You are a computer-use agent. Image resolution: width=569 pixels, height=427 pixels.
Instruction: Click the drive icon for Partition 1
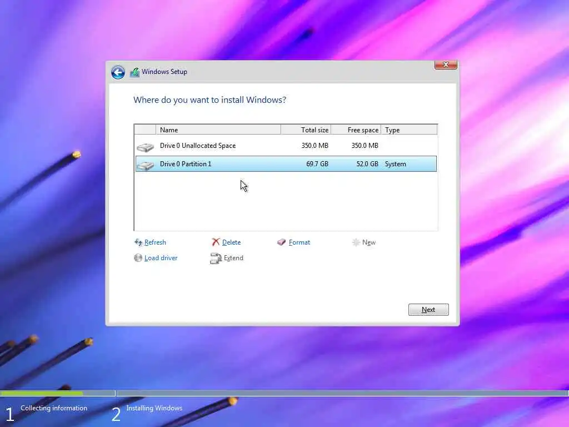coord(145,166)
